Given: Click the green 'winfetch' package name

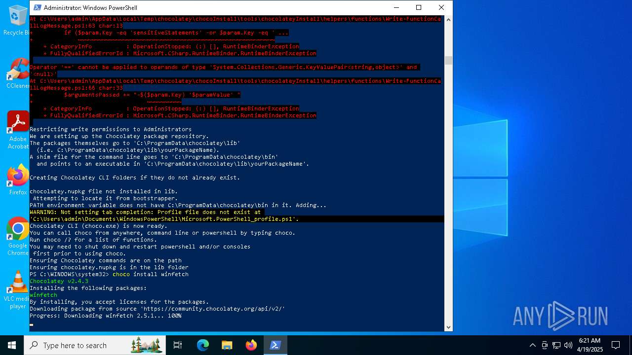Looking at the screenshot, I should pos(43,295).
